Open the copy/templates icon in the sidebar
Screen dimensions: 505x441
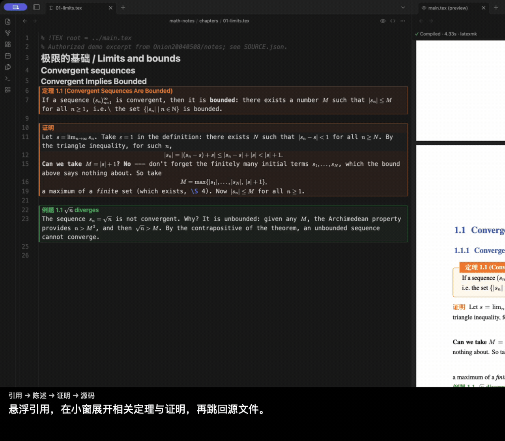click(7, 67)
